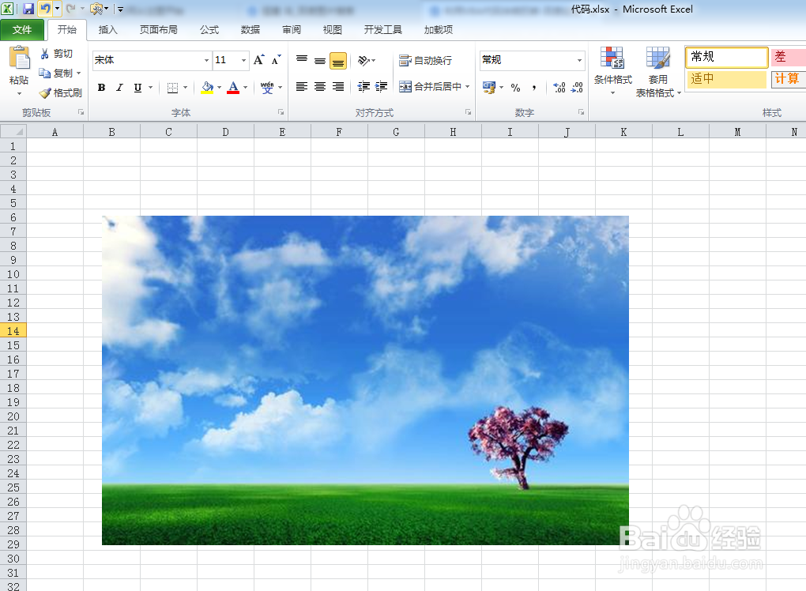Apply the Normal (常规) cell style
Screen dimensions: 806x591
(x=726, y=57)
